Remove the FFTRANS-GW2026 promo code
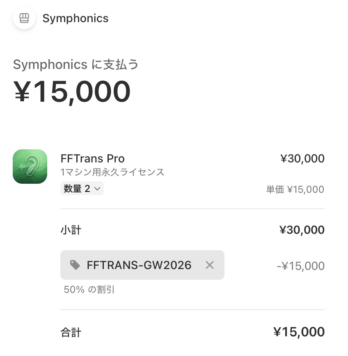The height and width of the screenshot is (356, 348). [x=210, y=265]
